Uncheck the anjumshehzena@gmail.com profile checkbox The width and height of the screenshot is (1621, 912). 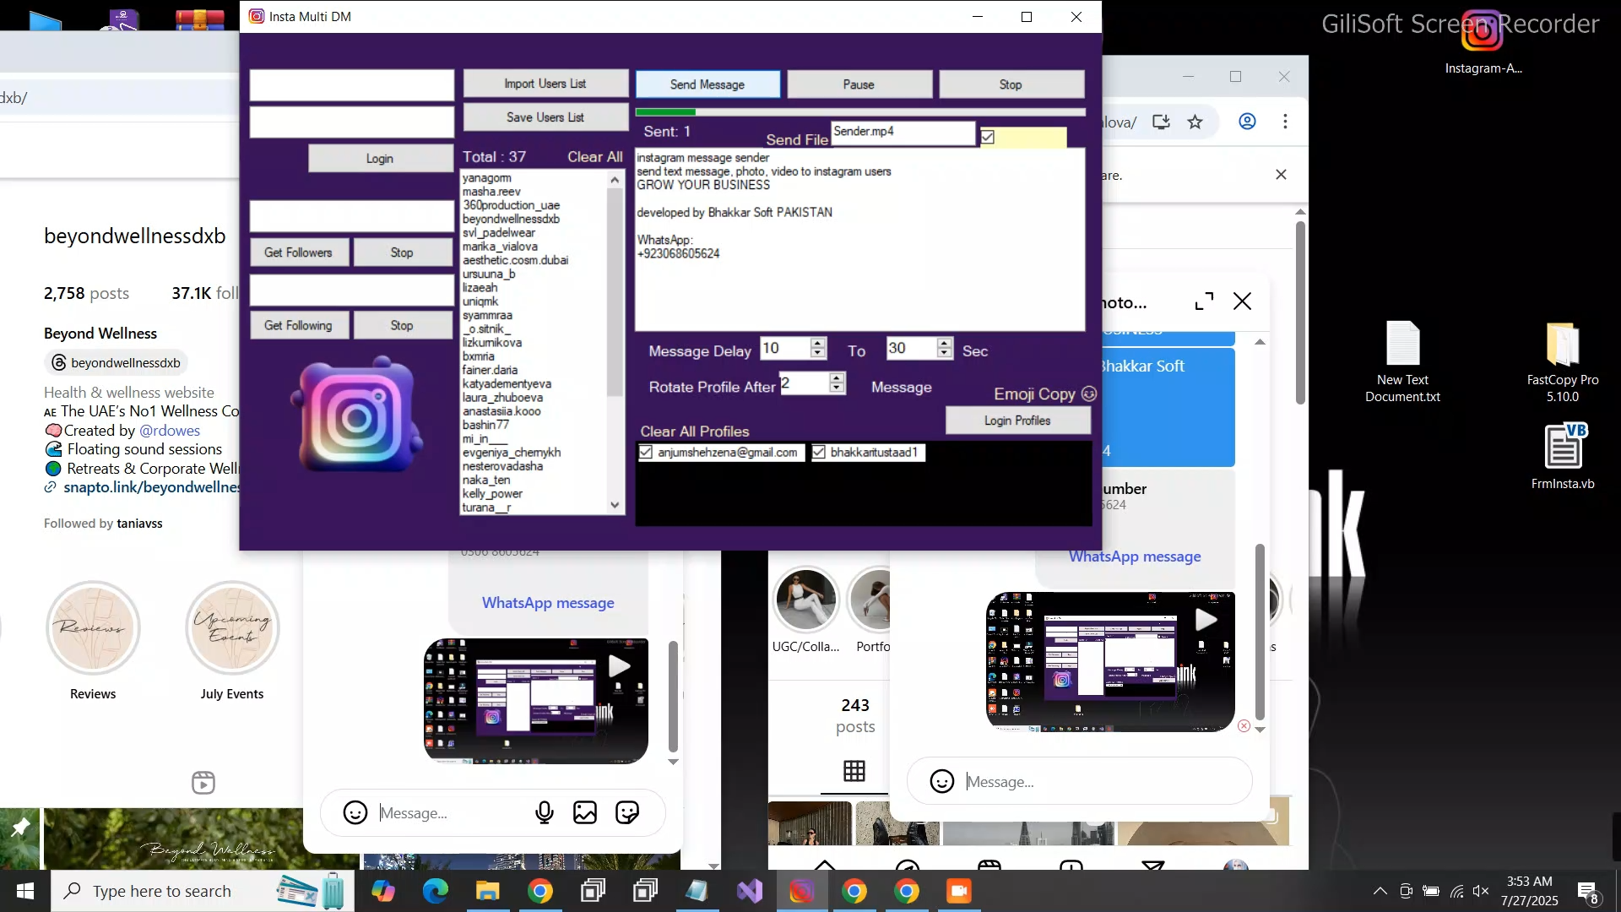(x=647, y=453)
